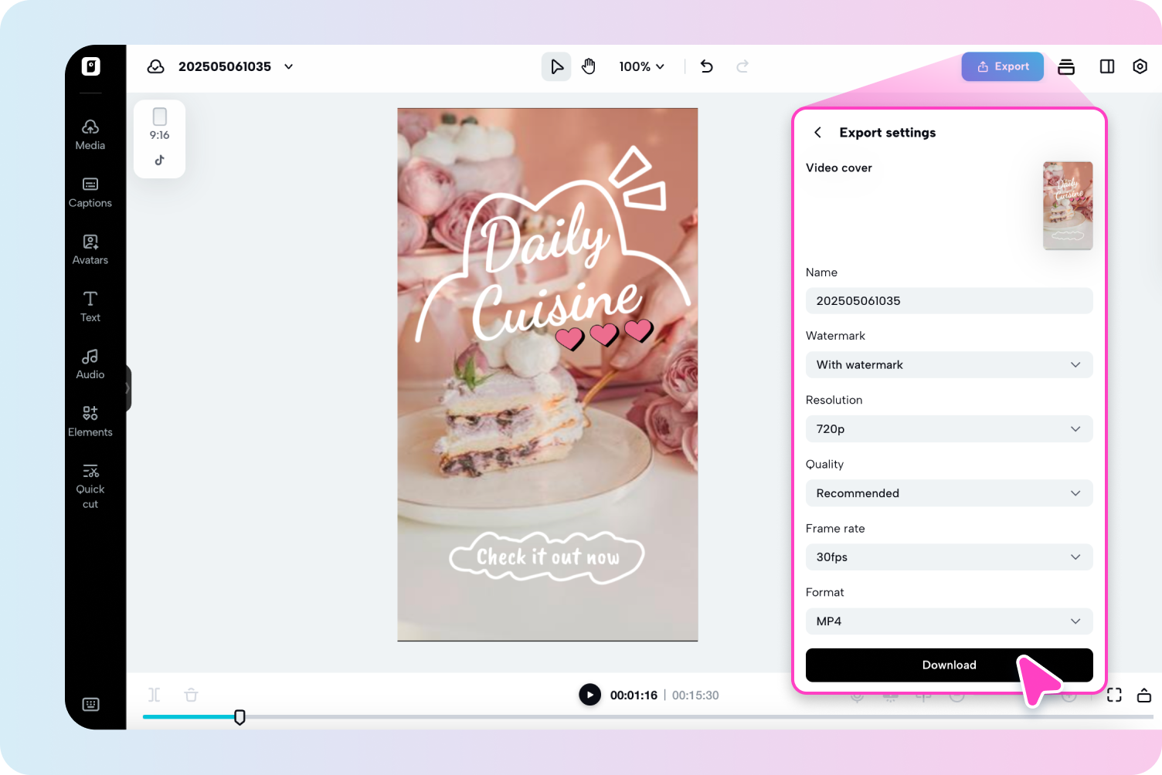
Task: Redo the last undone action
Action: click(x=742, y=66)
